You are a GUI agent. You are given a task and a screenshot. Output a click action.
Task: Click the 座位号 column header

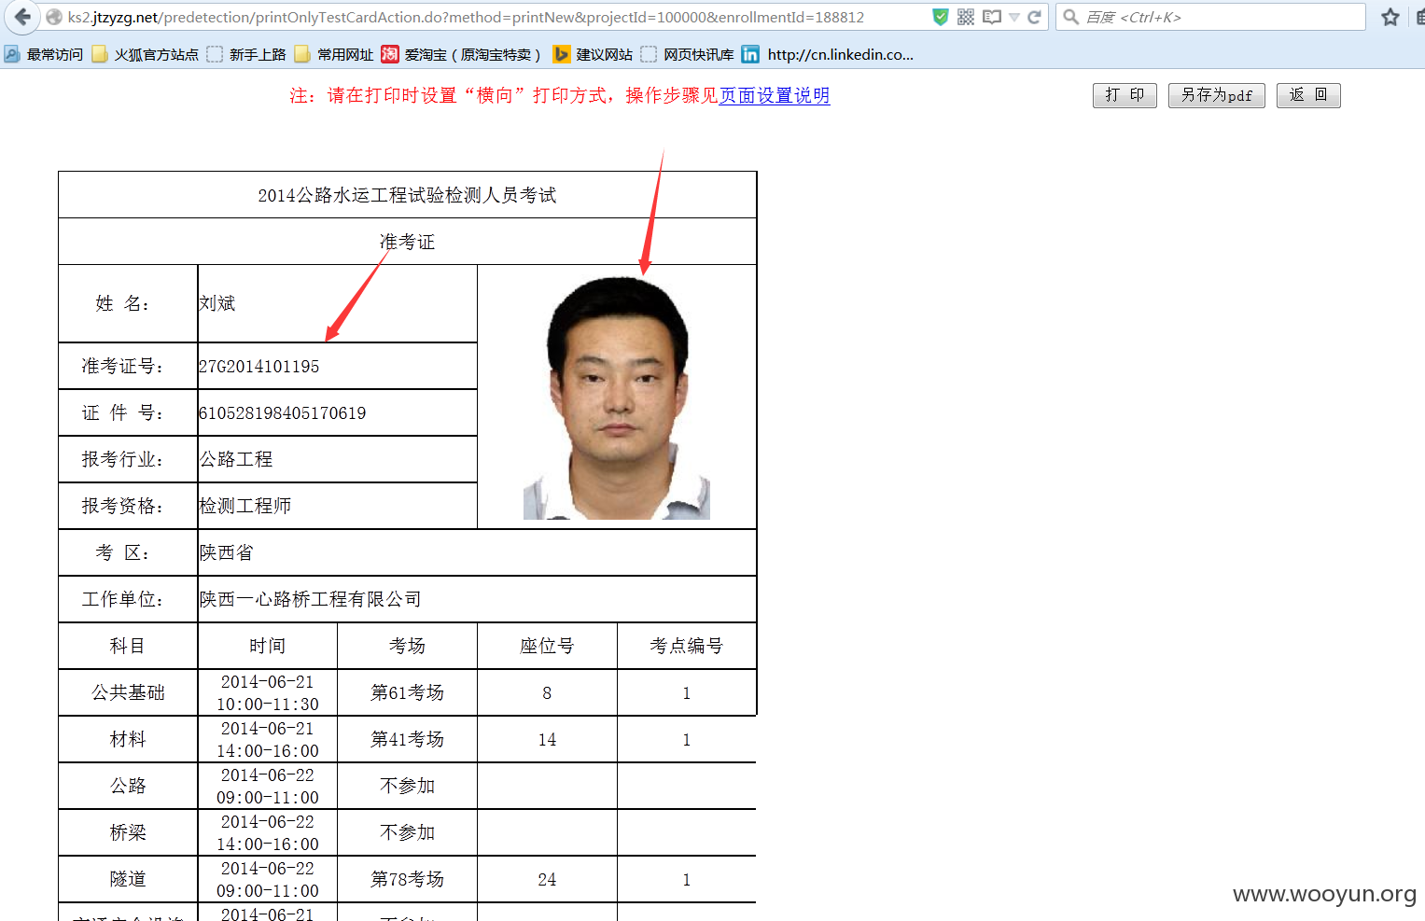pos(547,646)
